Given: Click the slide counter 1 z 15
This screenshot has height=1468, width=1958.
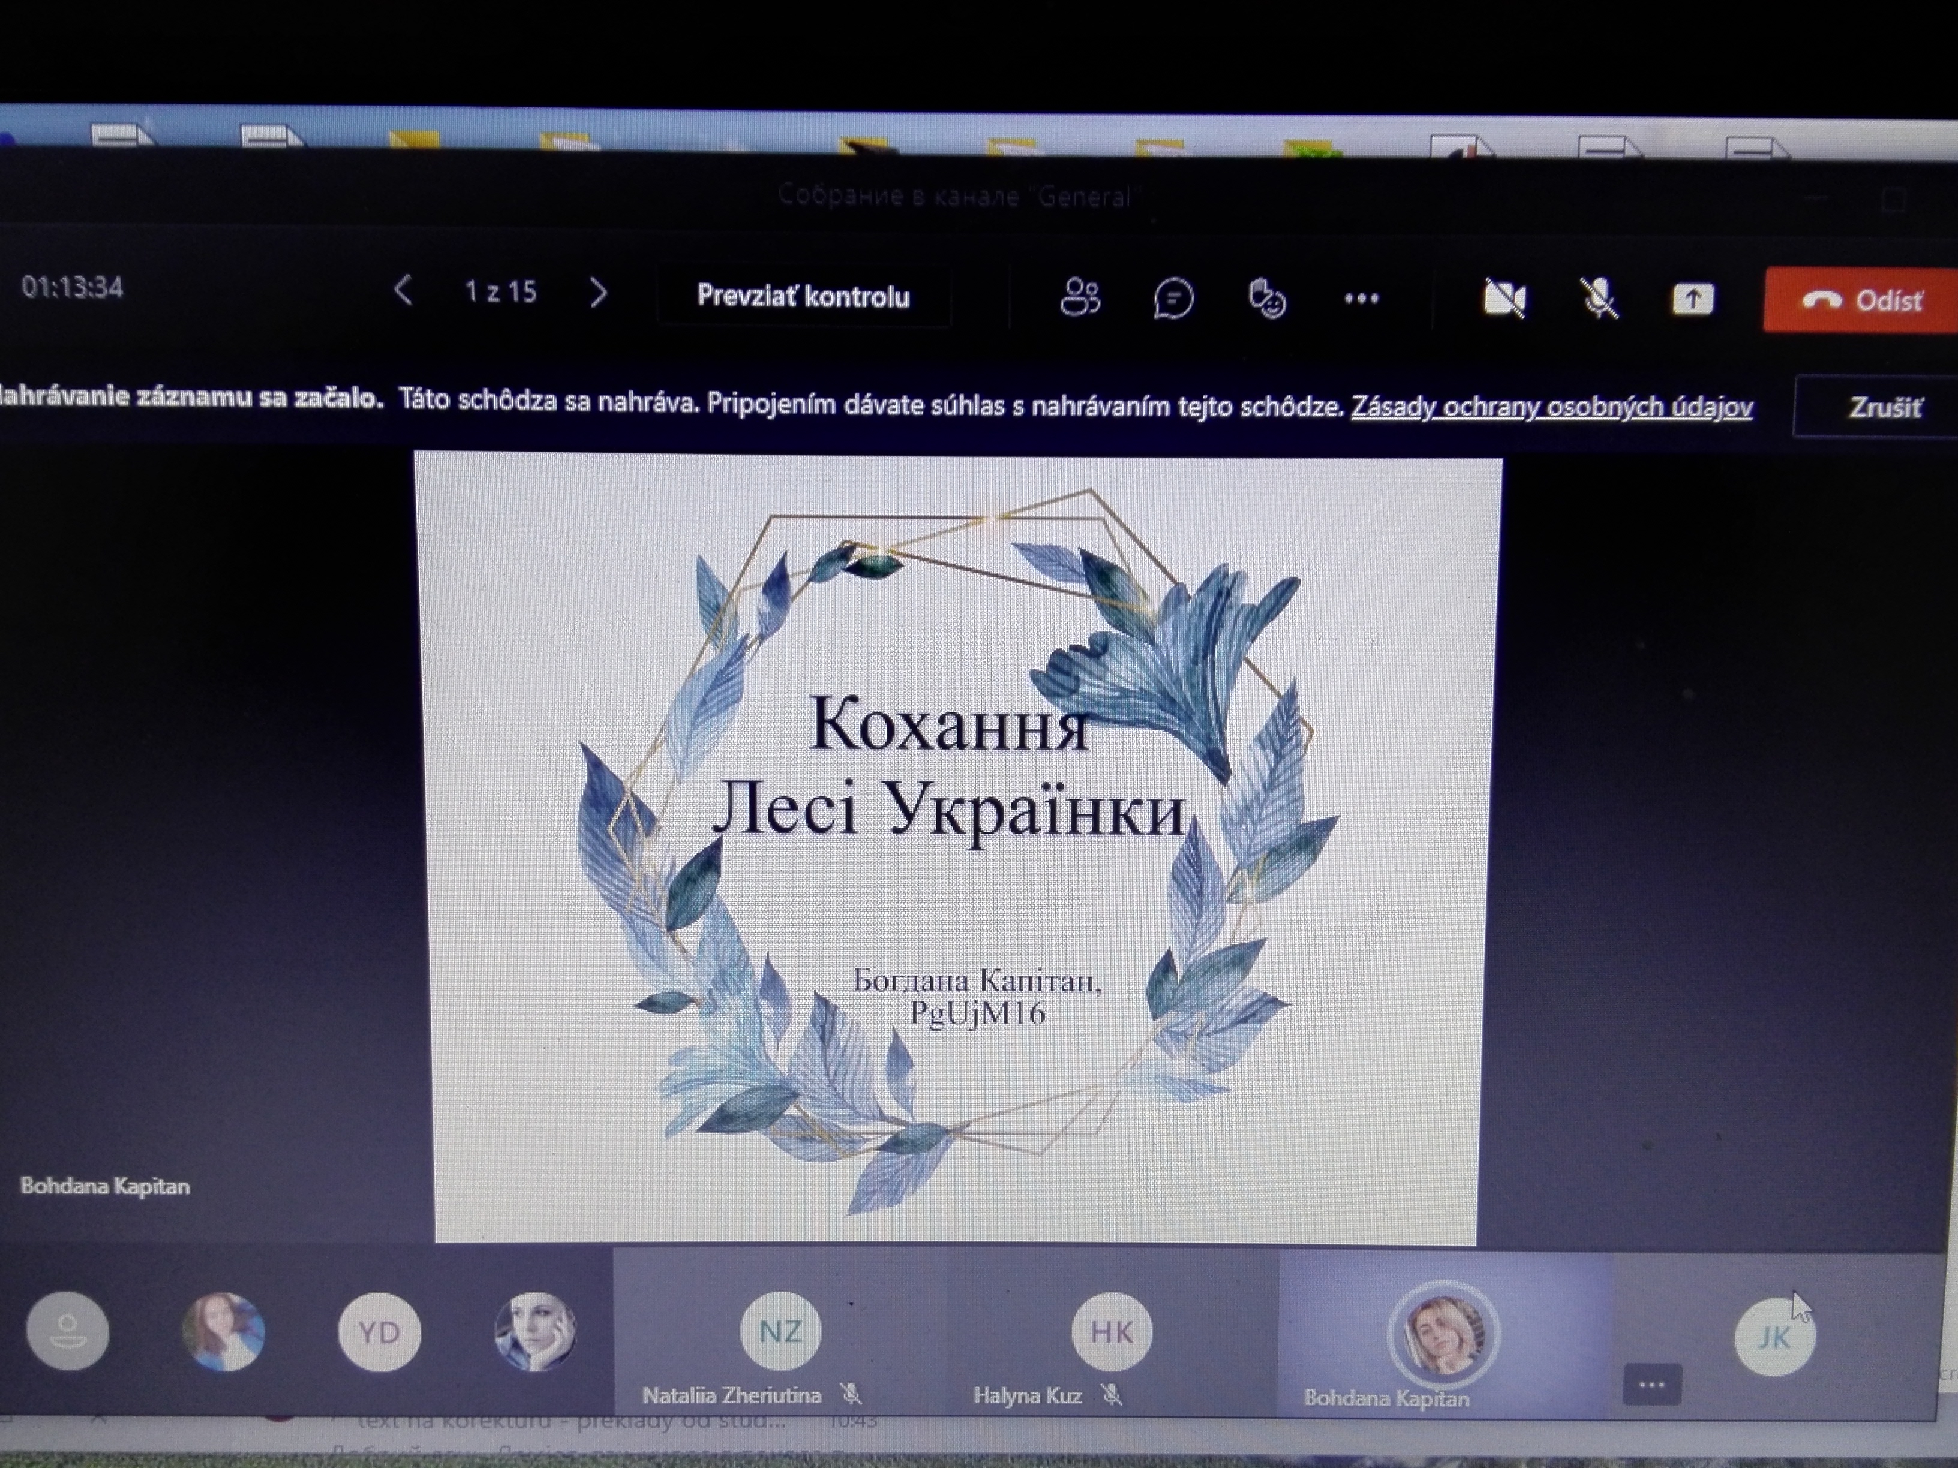Looking at the screenshot, I should click(x=501, y=292).
